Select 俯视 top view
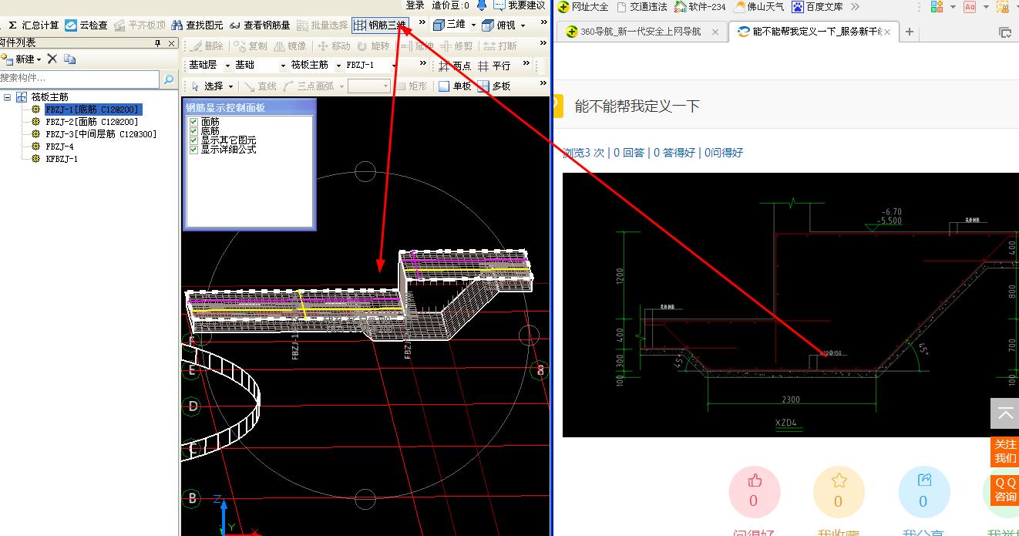This screenshot has height=536, width=1019. [499, 25]
